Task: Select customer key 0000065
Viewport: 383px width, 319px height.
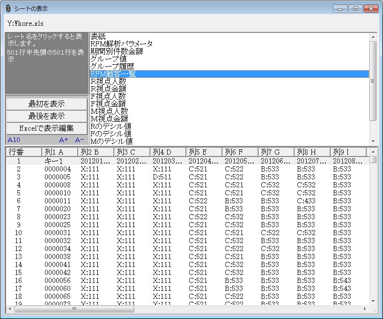Action: 58,297
